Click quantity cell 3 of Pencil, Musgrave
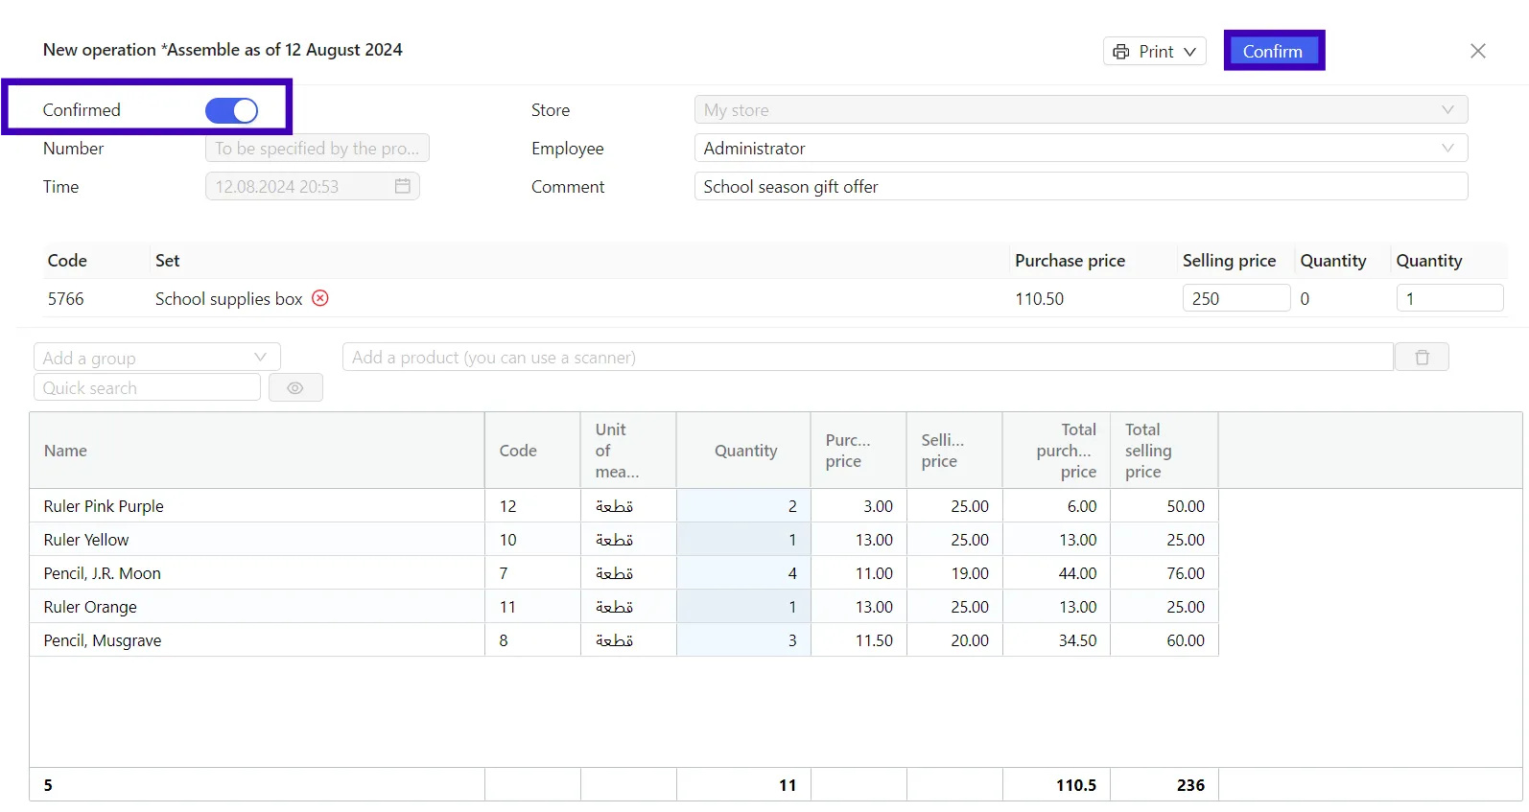Viewport: 1529px width, 812px height. pos(743,640)
